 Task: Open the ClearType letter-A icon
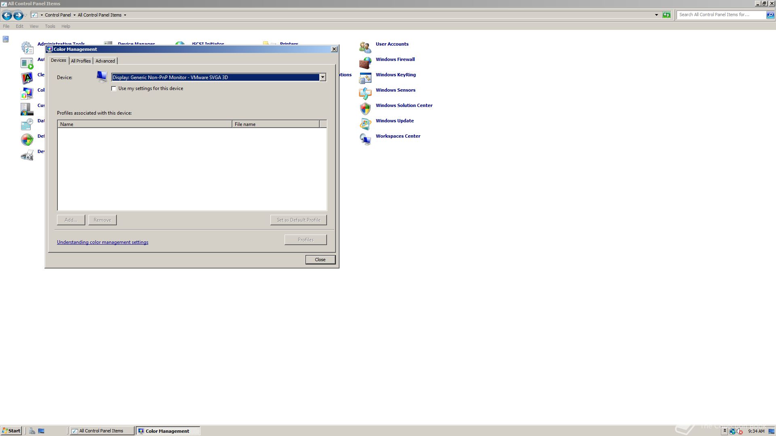pyautogui.click(x=27, y=78)
